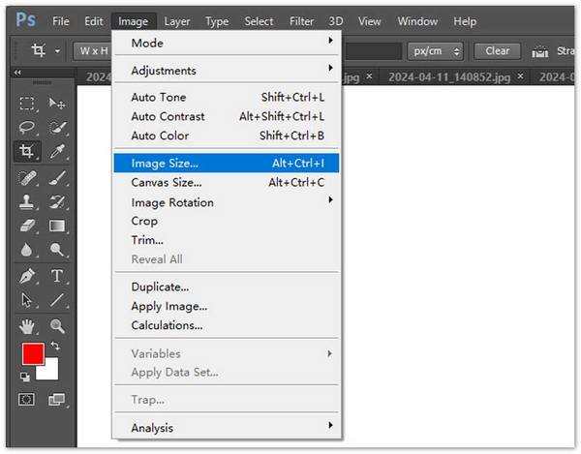Change screen mode icon
The width and height of the screenshot is (581, 454).
pyautogui.click(x=56, y=399)
